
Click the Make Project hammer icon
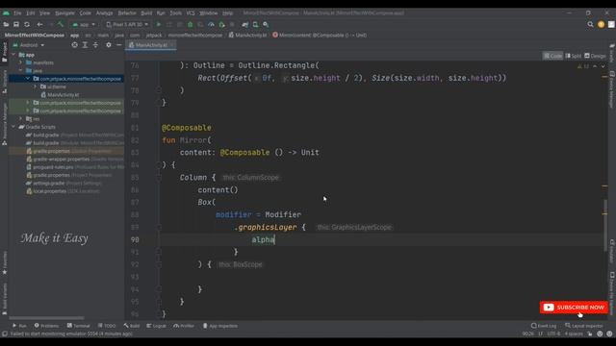(60, 24)
